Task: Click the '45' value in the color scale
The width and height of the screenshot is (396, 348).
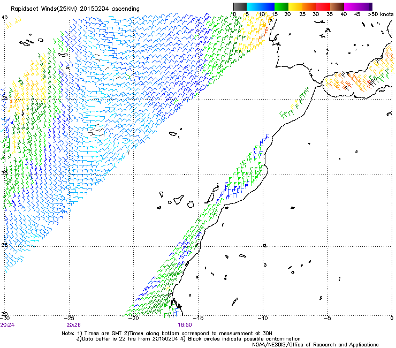Action: tap(357, 14)
